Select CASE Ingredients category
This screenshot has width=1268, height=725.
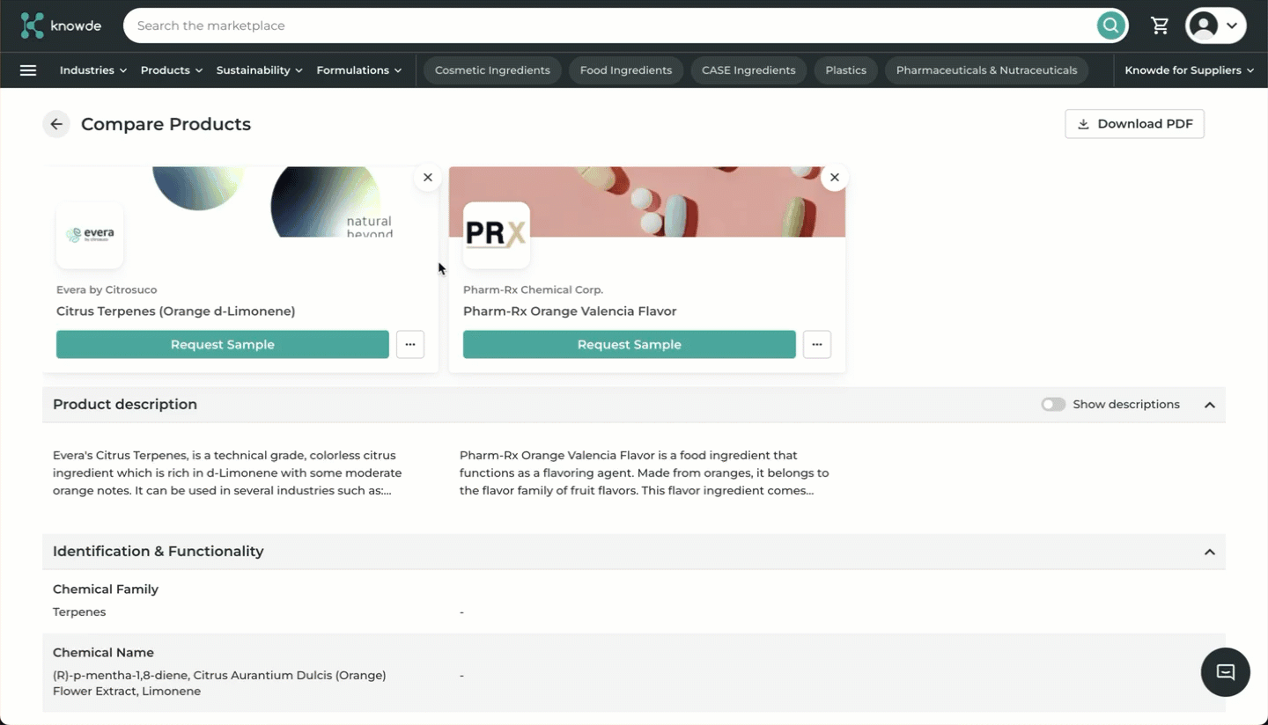(748, 70)
